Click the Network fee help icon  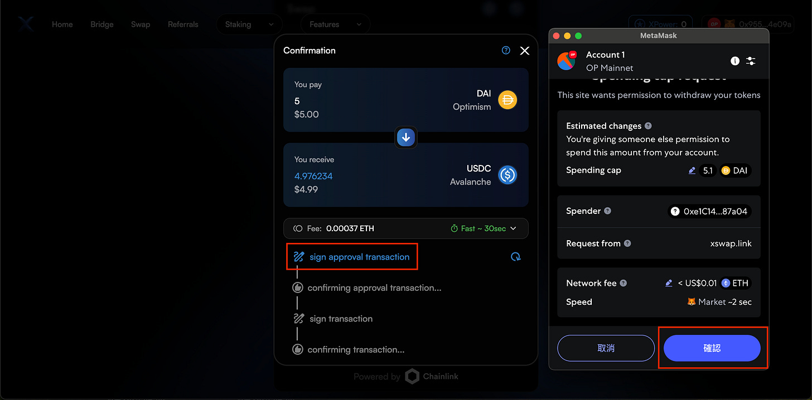(x=623, y=283)
